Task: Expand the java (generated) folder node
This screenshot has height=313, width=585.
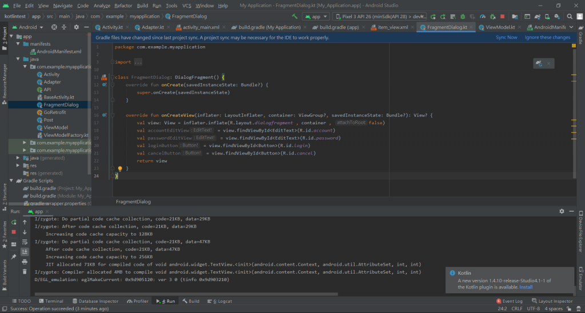Action: [x=18, y=158]
